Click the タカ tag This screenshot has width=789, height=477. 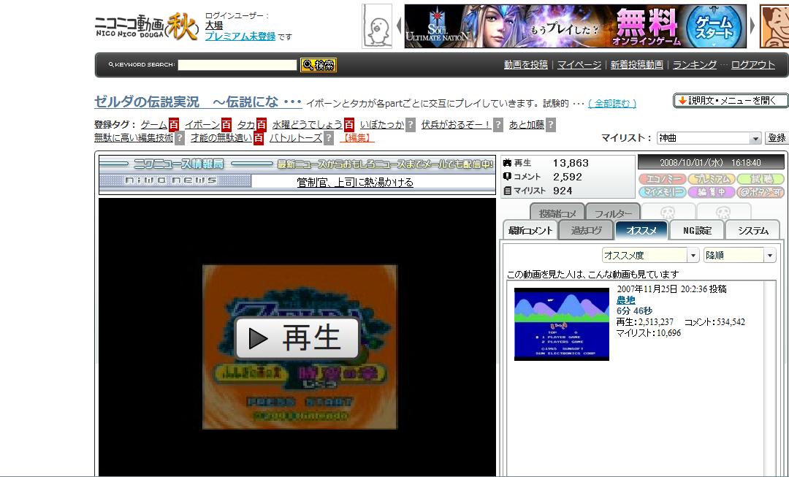click(x=246, y=125)
